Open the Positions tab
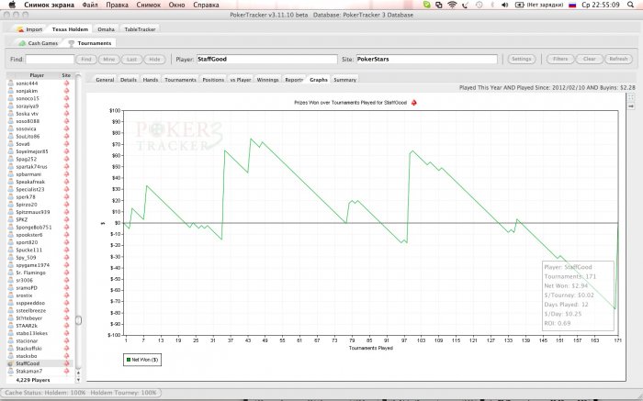This screenshot has height=401, width=643. 213,80
